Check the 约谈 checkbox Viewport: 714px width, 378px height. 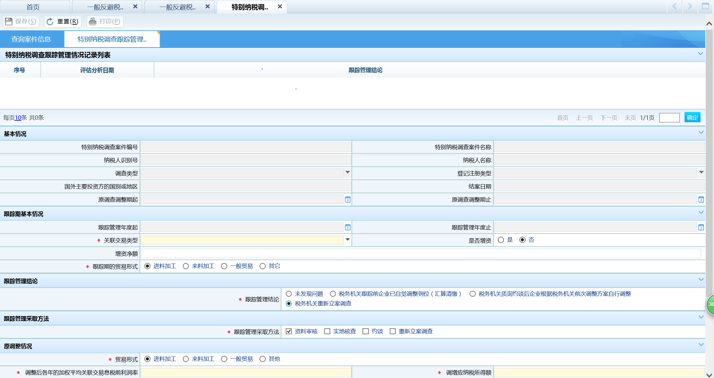(x=365, y=331)
